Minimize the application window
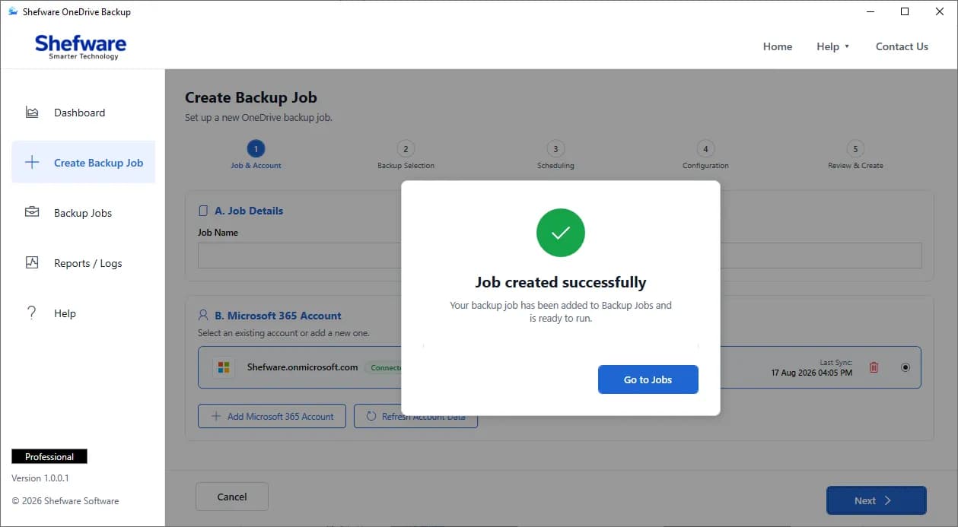This screenshot has width=958, height=527. [870, 11]
